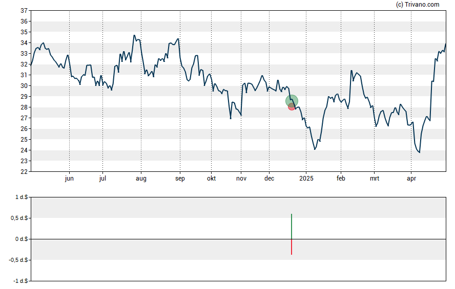This screenshot has height=289, width=455.
Task: Click the 27 price axis label
Action: pos(24,118)
